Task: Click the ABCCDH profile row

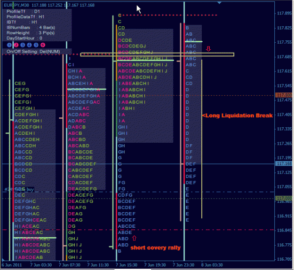Action: click(25, 146)
